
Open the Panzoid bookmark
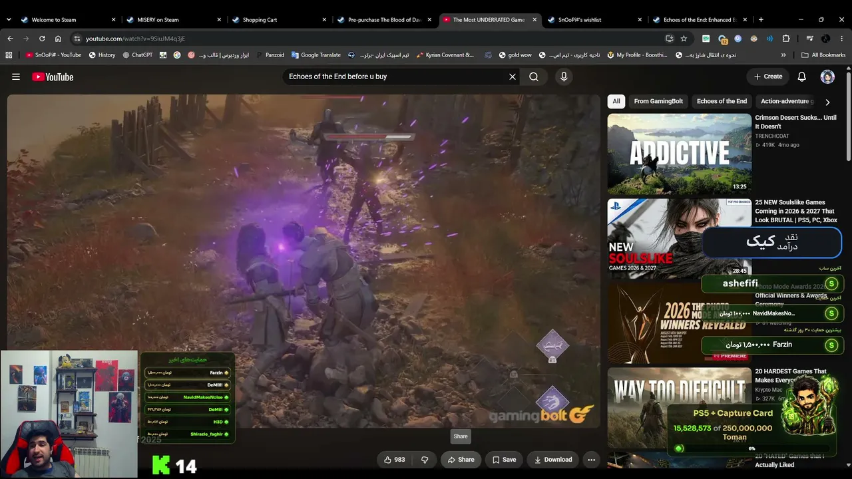pos(270,55)
